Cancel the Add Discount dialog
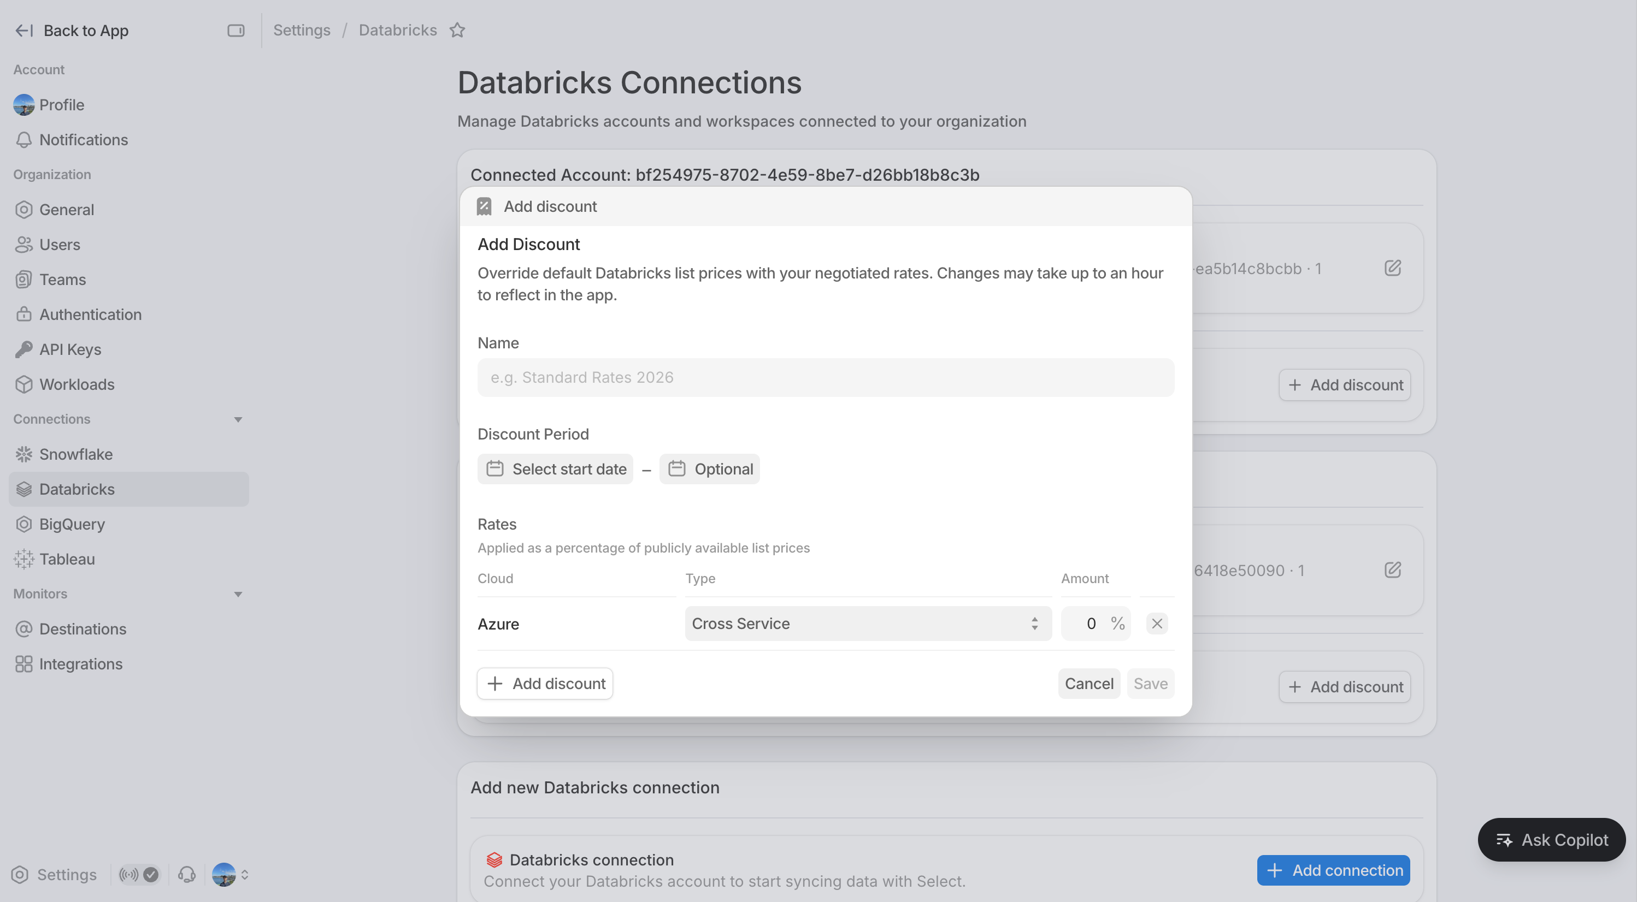Screen dimensions: 1637x902 1088,684
